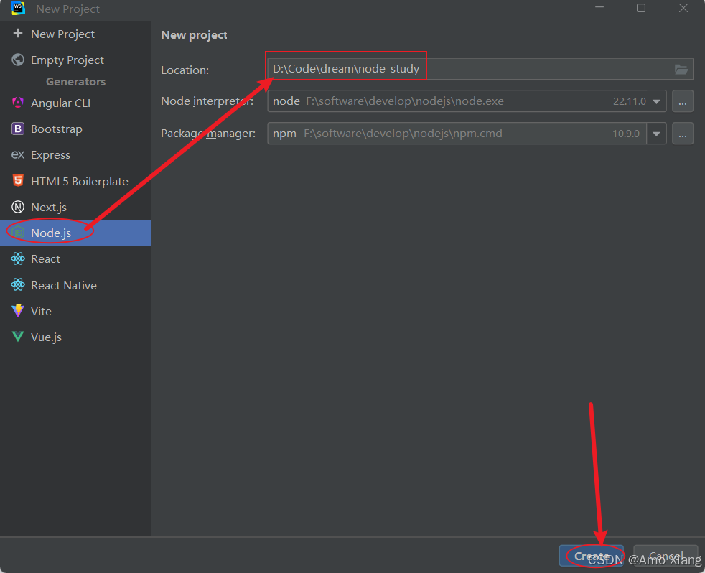
Task: Expand the Package manager dropdown arrow
Action: (656, 134)
